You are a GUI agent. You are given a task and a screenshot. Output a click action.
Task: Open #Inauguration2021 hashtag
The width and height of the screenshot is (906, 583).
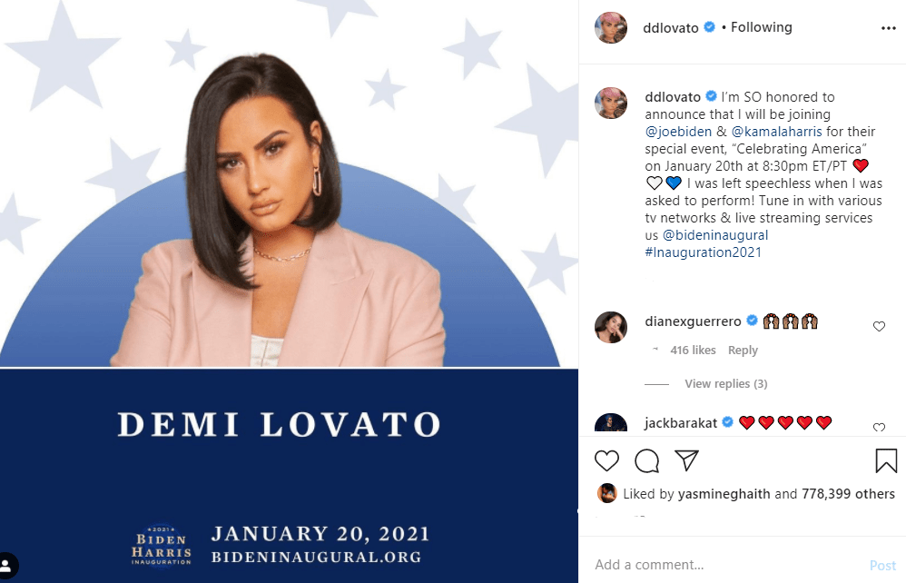pyautogui.click(x=704, y=252)
